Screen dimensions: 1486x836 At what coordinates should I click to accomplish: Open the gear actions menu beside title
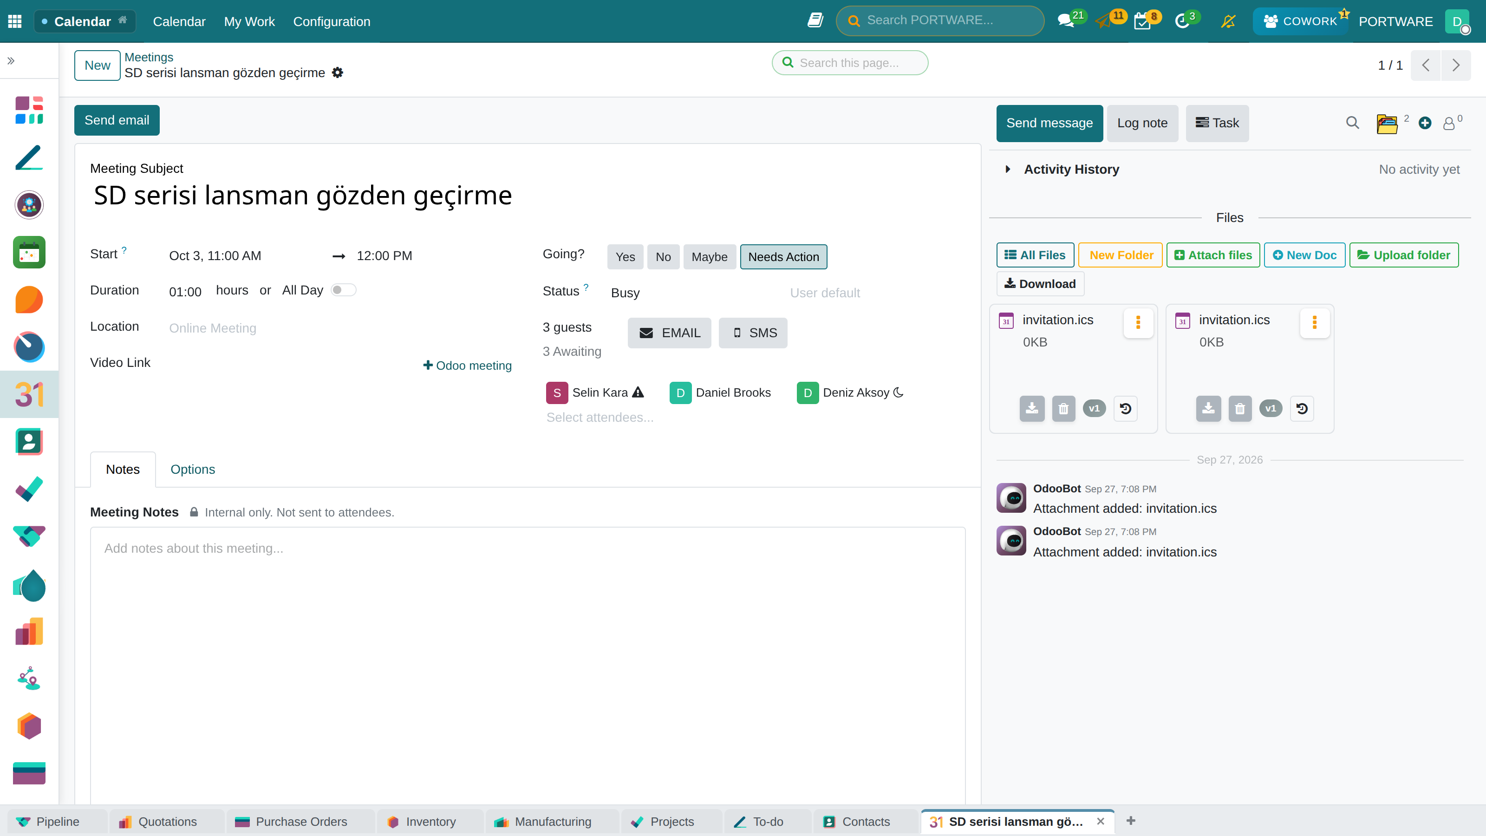coord(338,73)
